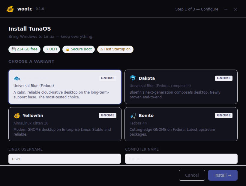Click Yellowfin's 'Modern GNOME desktop on Enterprise Linux' description
This screenshot has width=246, height=186.
pyautogui.click(x=62, y=132)
